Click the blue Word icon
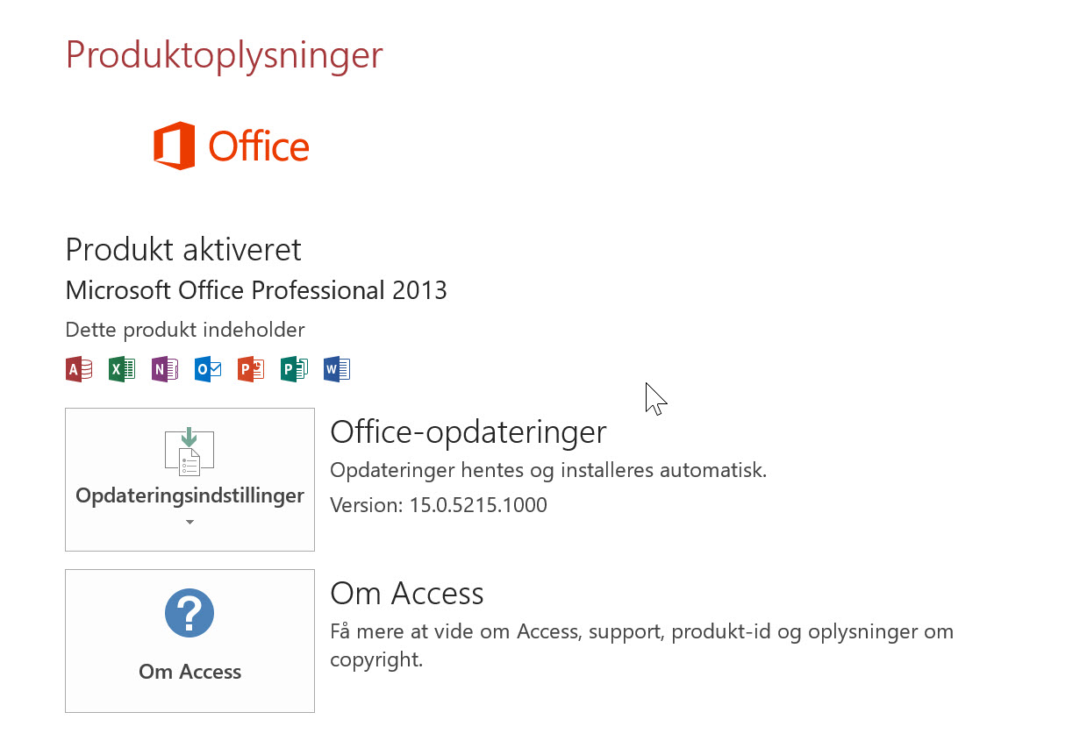This screenshot has height=748, width=1087. 337,369
